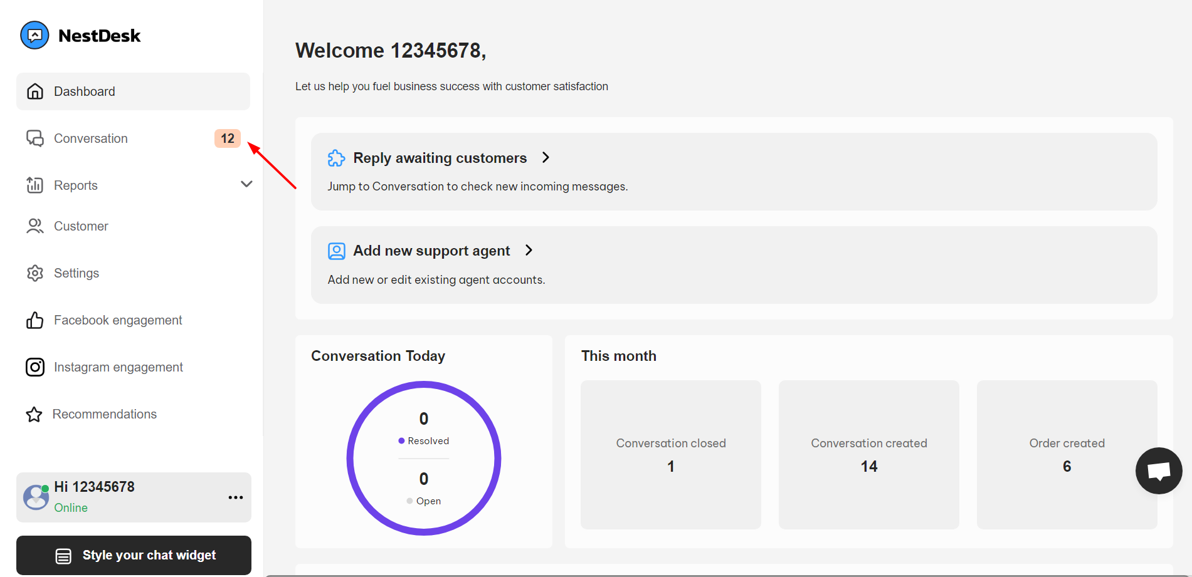
Task: Expand the Reports submenu chevron
Action: point(246,184)
